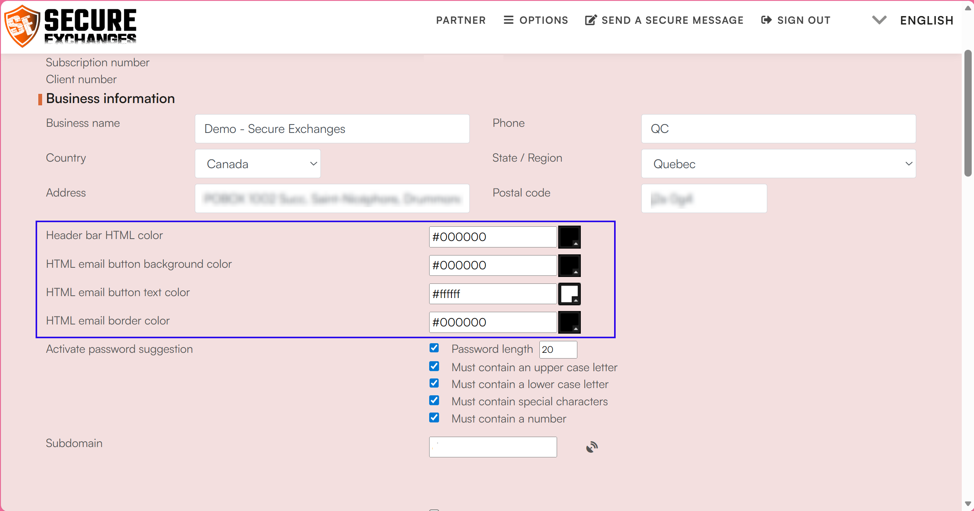The image size is (974, 511).
Task: Expand the State / Region Quebec dropdown
Action: click(x=778, y=164)
